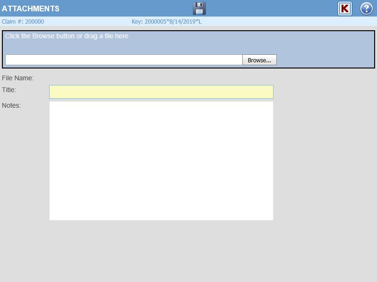Viewport: 377px width, 282px height.
Task: Click the Notes: label
Action: click(11, 105)
